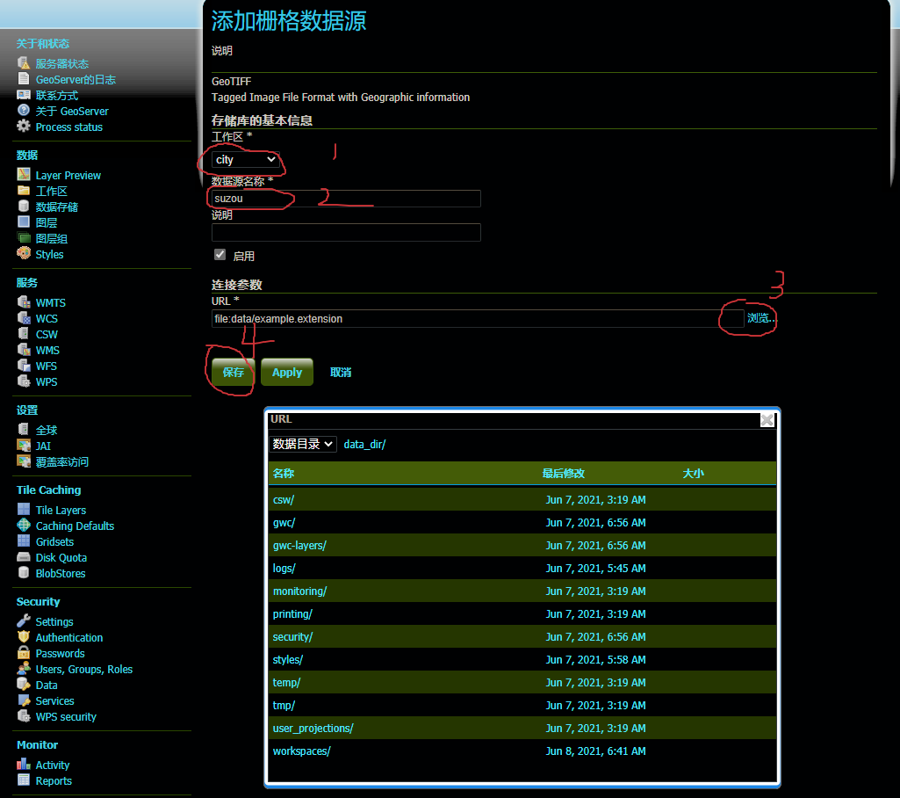Image resolution: width=900 pixels, height=798 pixels.
Task: Click the Security Settings wrench icon
Action: click(24, 620)
